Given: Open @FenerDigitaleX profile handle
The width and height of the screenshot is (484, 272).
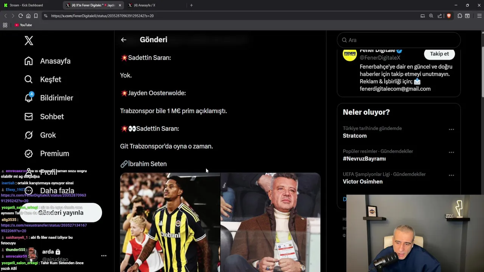Looking at the screenshot, I should click(380, 58).
